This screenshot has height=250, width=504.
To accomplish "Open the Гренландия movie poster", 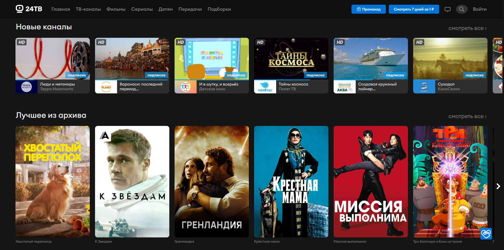I will [212, 182].
